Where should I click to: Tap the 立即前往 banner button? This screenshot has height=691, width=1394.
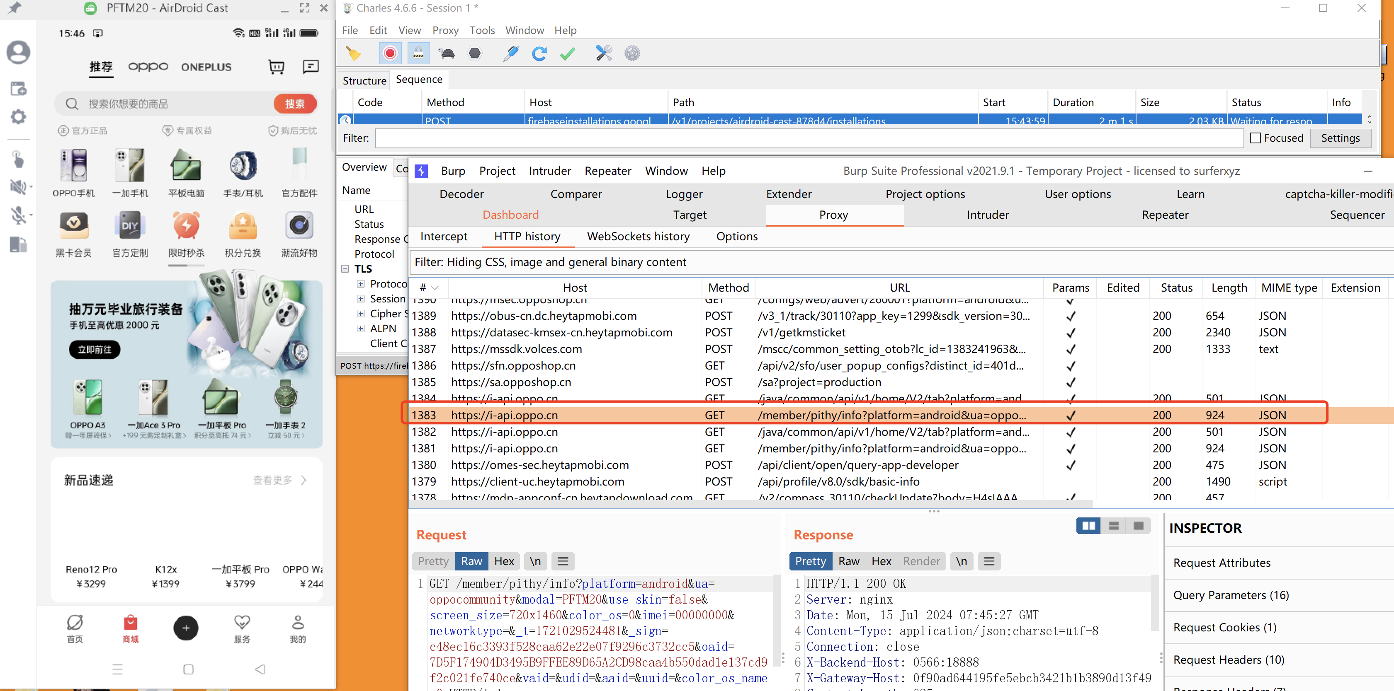click(x=95, y=349)
